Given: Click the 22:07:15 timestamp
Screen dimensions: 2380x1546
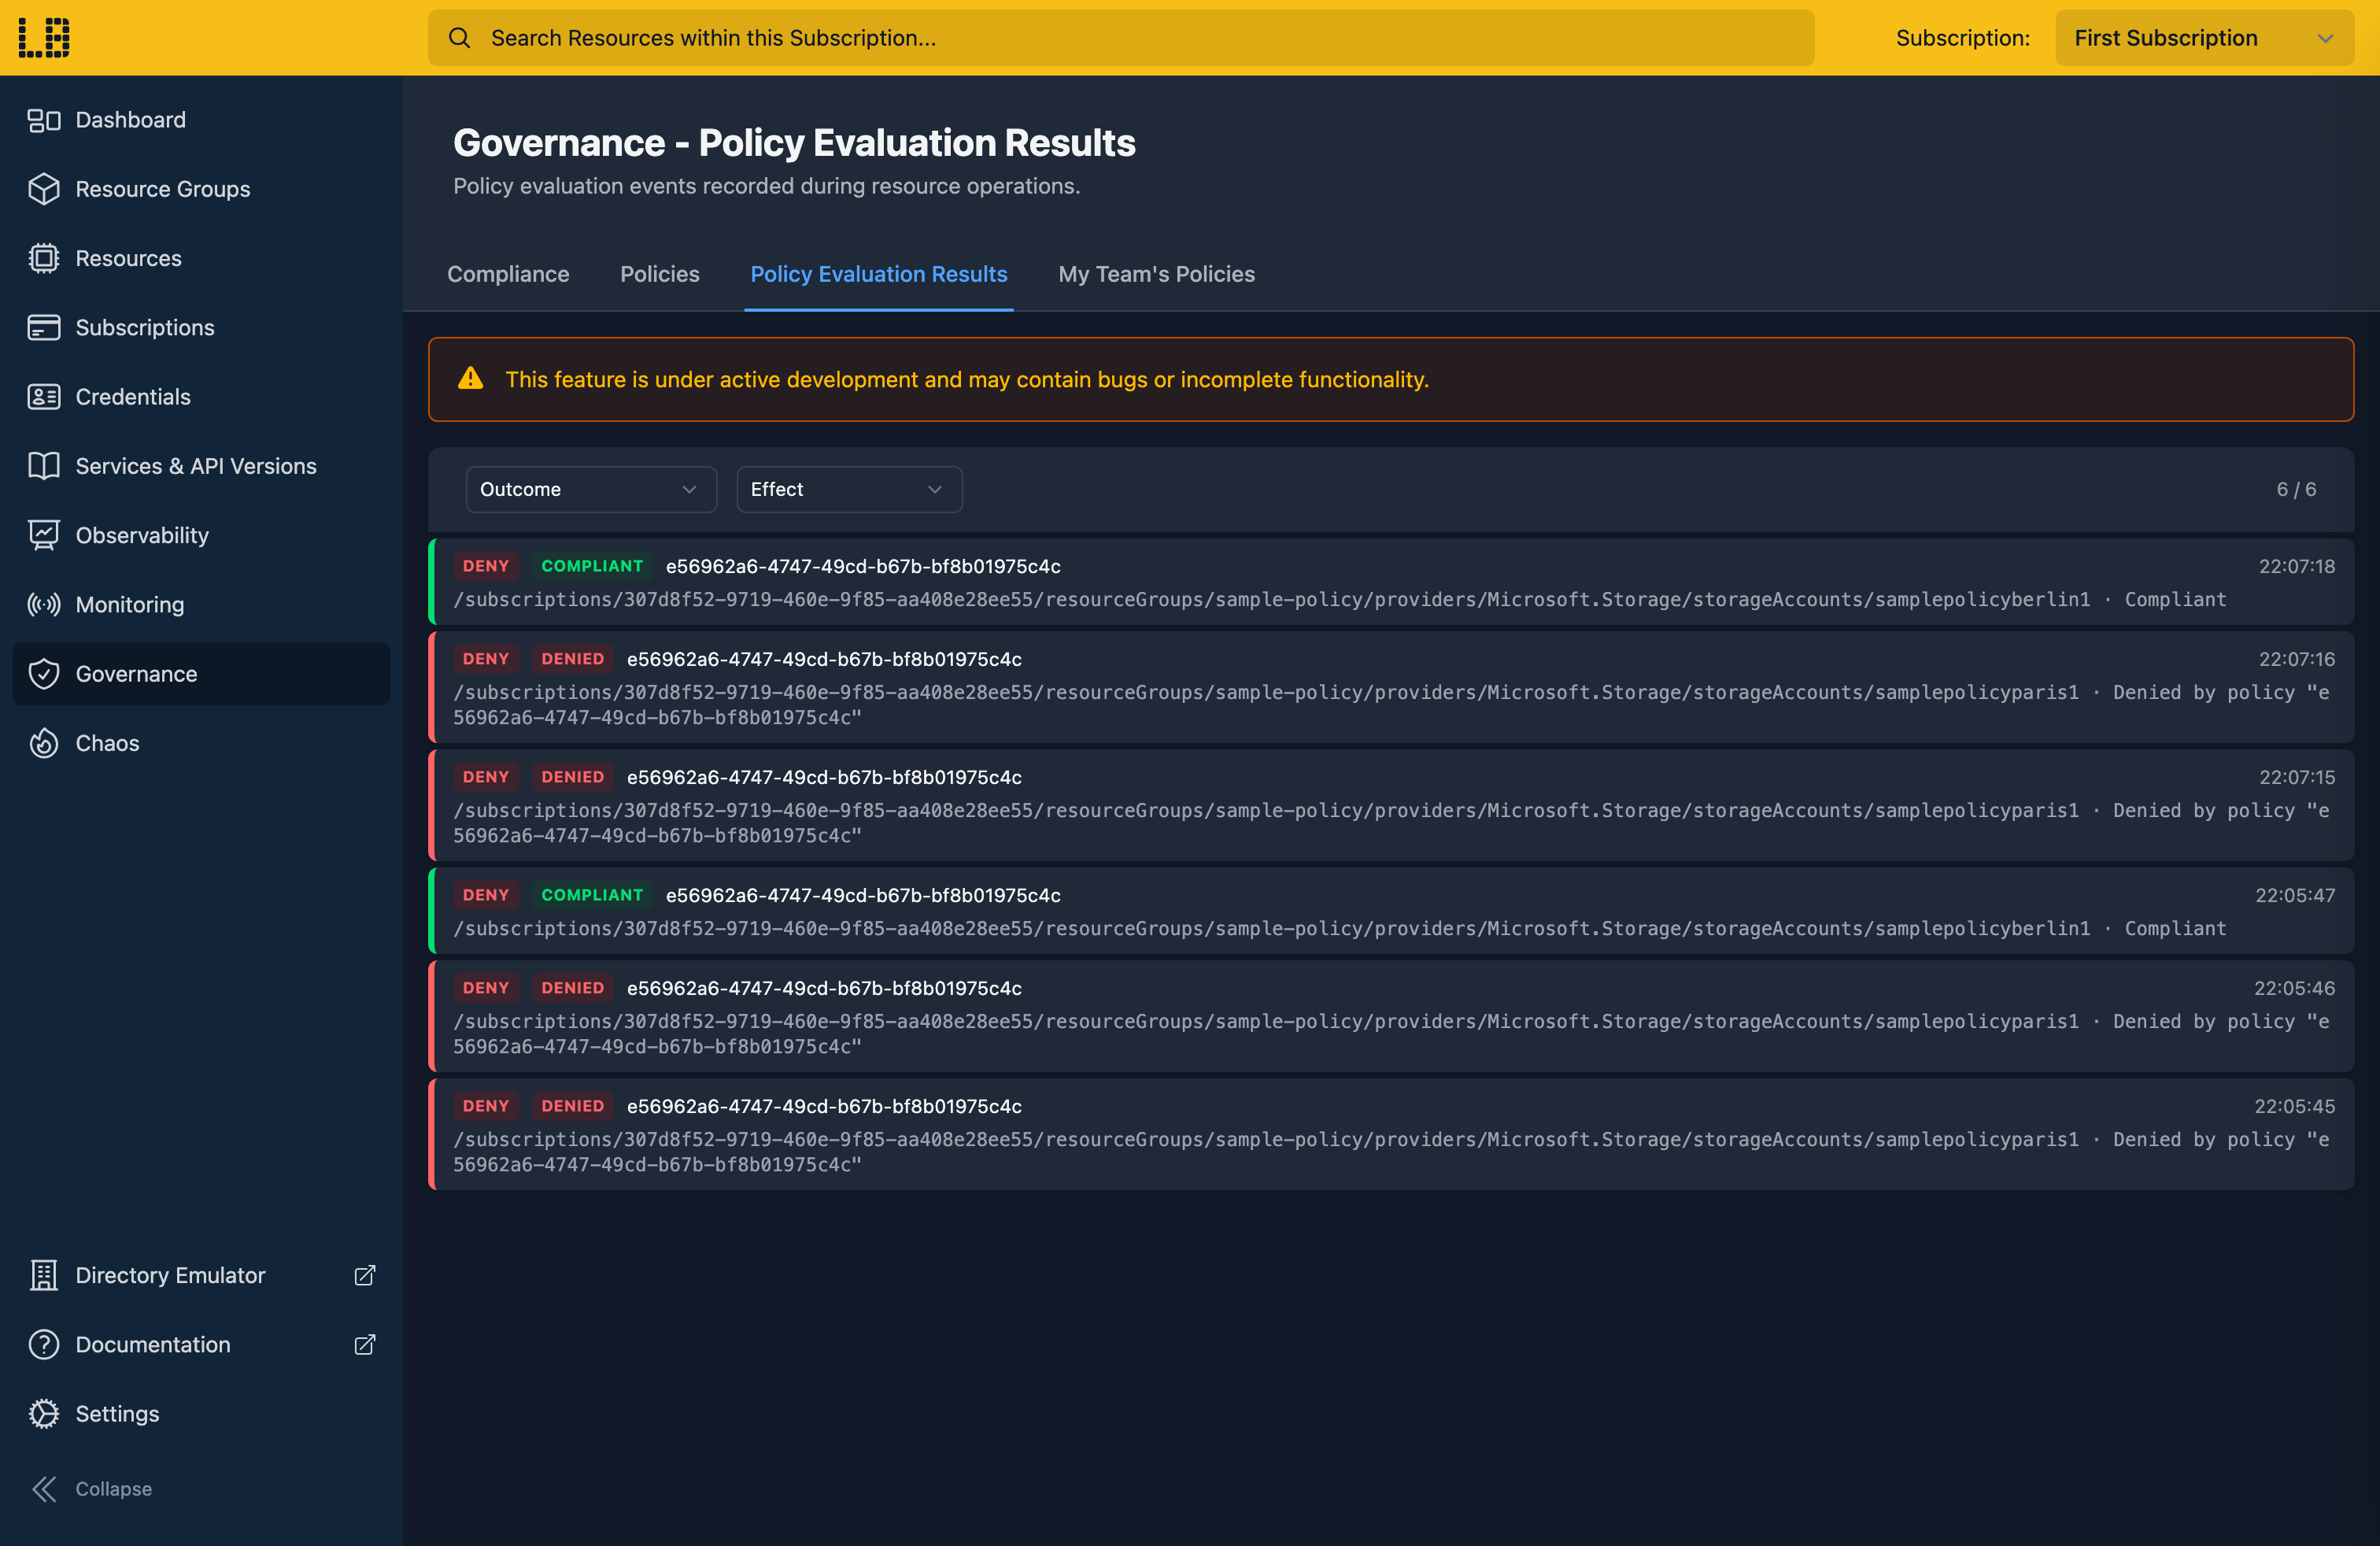Looking at the screenshot, I should [x=2297, y=777].
